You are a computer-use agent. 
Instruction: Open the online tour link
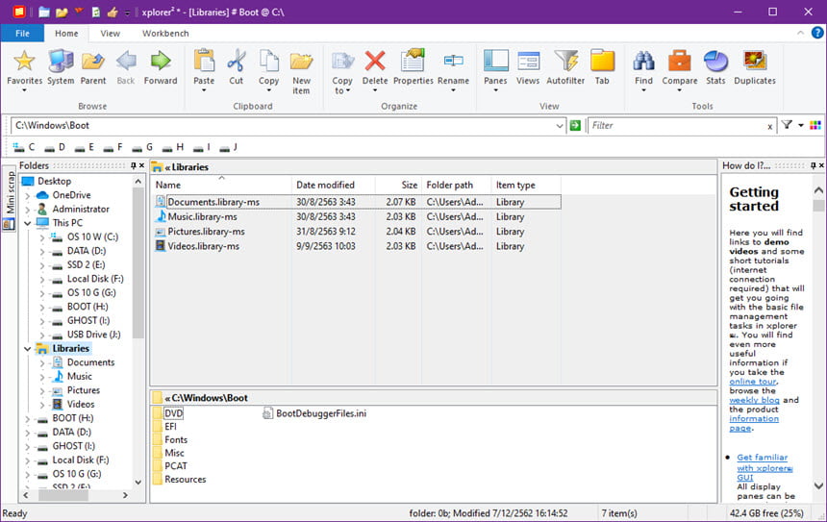pos(753,382)
